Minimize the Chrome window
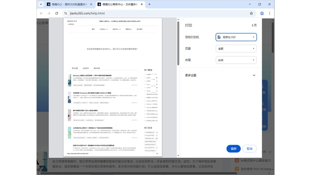 click(x=250, y=4)
